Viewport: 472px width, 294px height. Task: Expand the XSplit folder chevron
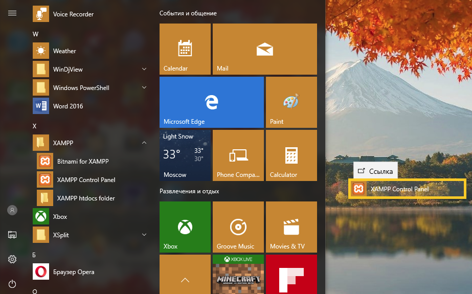(x=144, y=235)
